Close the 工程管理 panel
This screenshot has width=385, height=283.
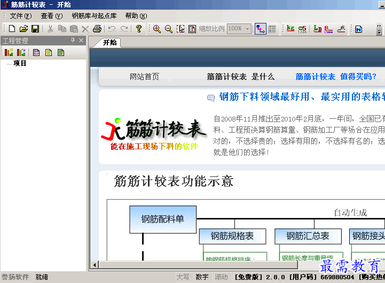pos(81,40)
